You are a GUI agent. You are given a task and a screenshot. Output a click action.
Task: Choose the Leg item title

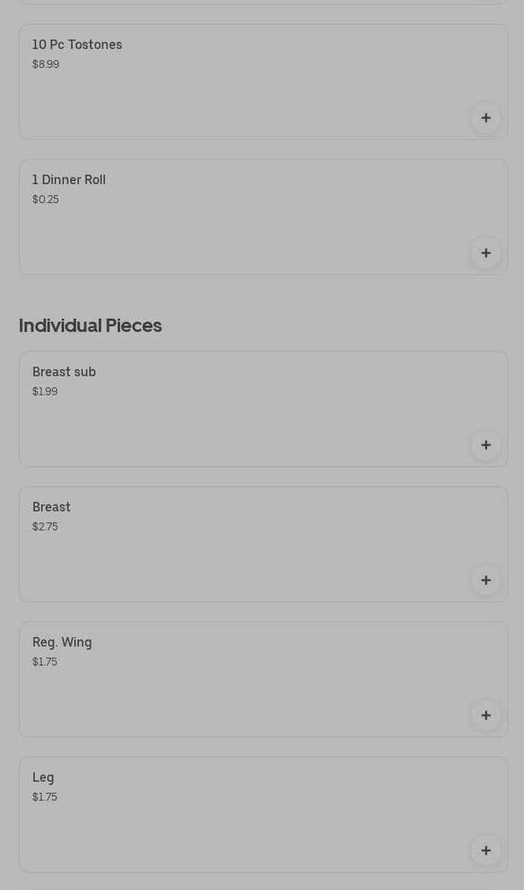43,778
